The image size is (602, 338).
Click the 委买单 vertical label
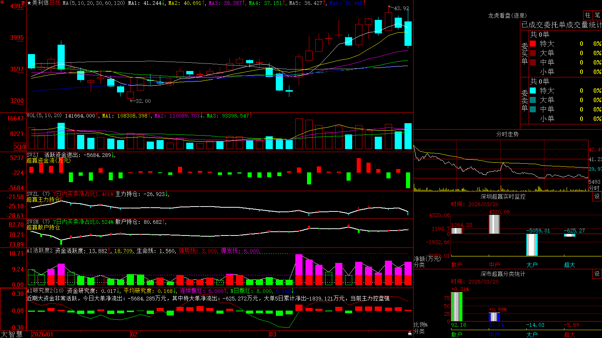[x=524, y=53]
